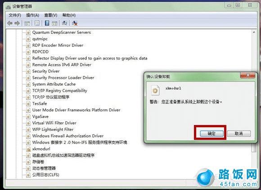Click the back arrow toolbar icon

coord(10,23)
